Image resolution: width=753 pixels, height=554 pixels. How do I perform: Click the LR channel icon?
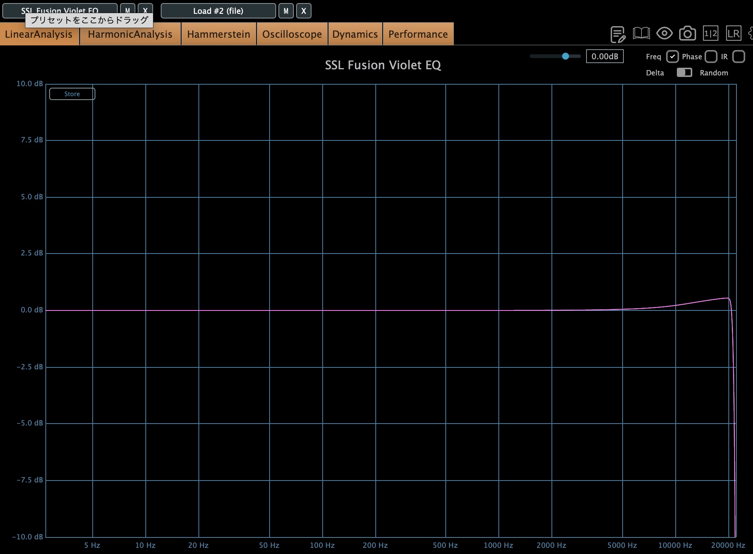pyautogui.click(x=733, y=34)
